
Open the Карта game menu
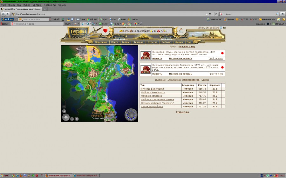coord(114,42)
